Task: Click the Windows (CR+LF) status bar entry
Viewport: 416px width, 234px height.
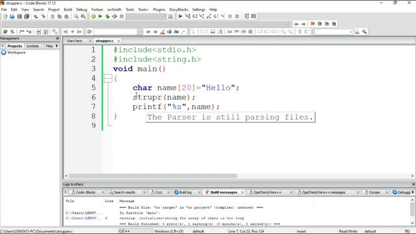Action: [x=169, y=231]
